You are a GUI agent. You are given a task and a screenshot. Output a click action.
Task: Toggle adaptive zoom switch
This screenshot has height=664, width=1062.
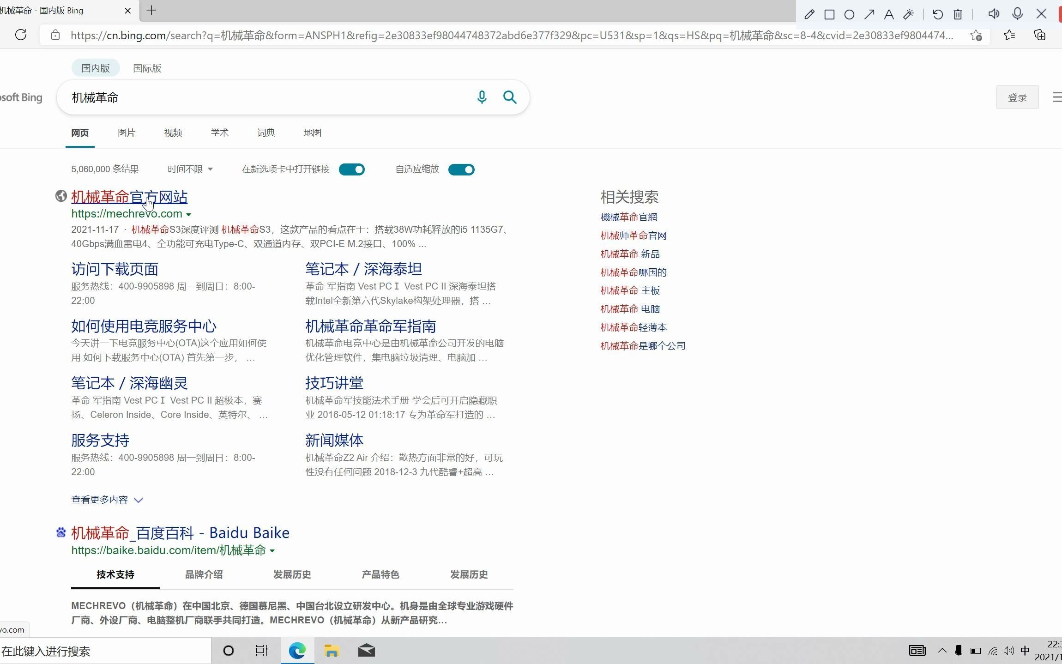461,169
